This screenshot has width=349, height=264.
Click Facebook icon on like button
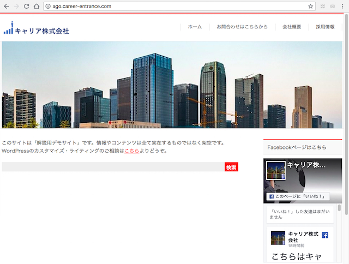coord(272,196)
